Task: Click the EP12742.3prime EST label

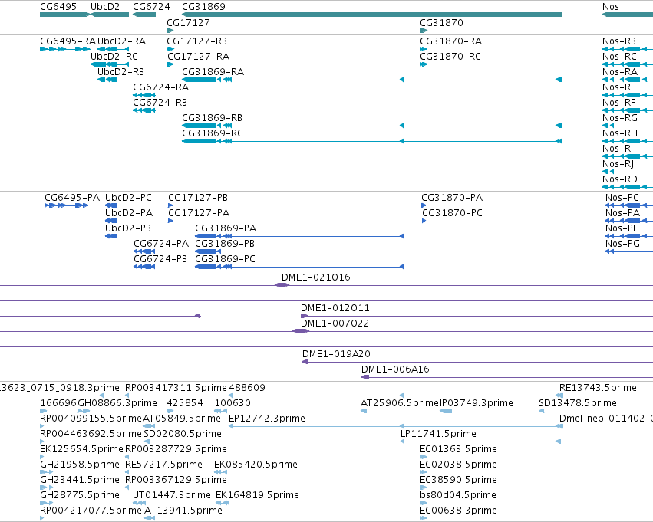Action: pos(267,419)
